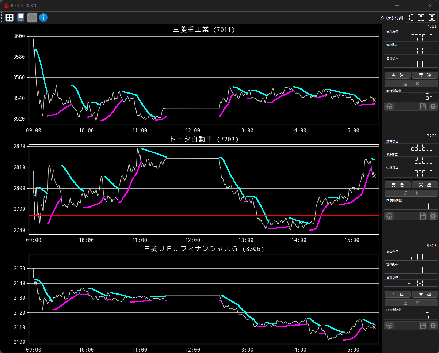
Task: Click the 7203 code label in side panel
Action: tap(431, 136)
